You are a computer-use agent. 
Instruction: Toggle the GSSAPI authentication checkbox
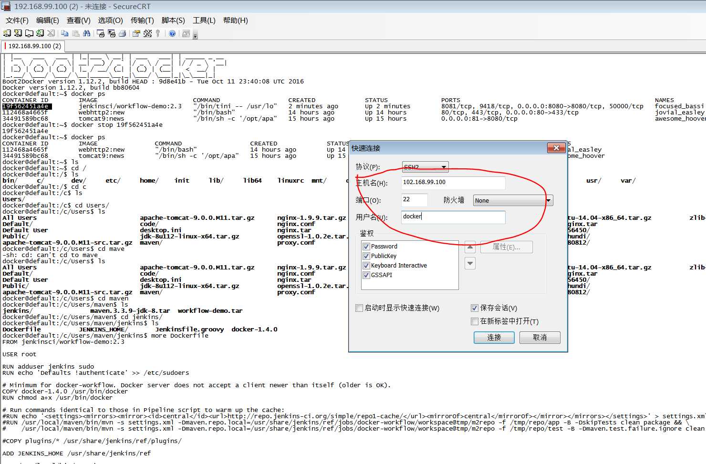coord(366,275)
